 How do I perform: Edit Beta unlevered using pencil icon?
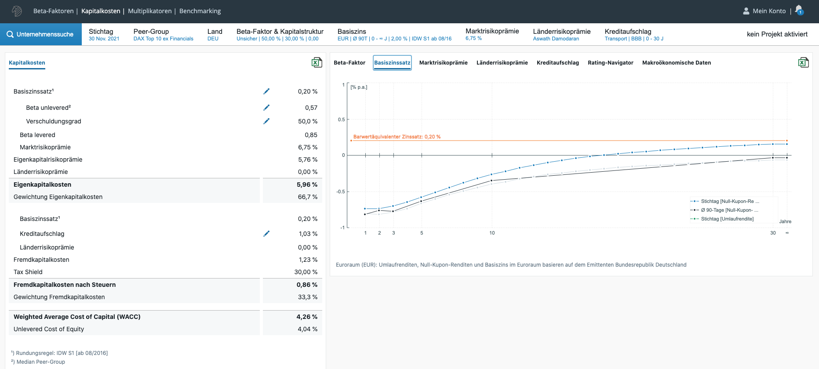[x=266, y=108]
